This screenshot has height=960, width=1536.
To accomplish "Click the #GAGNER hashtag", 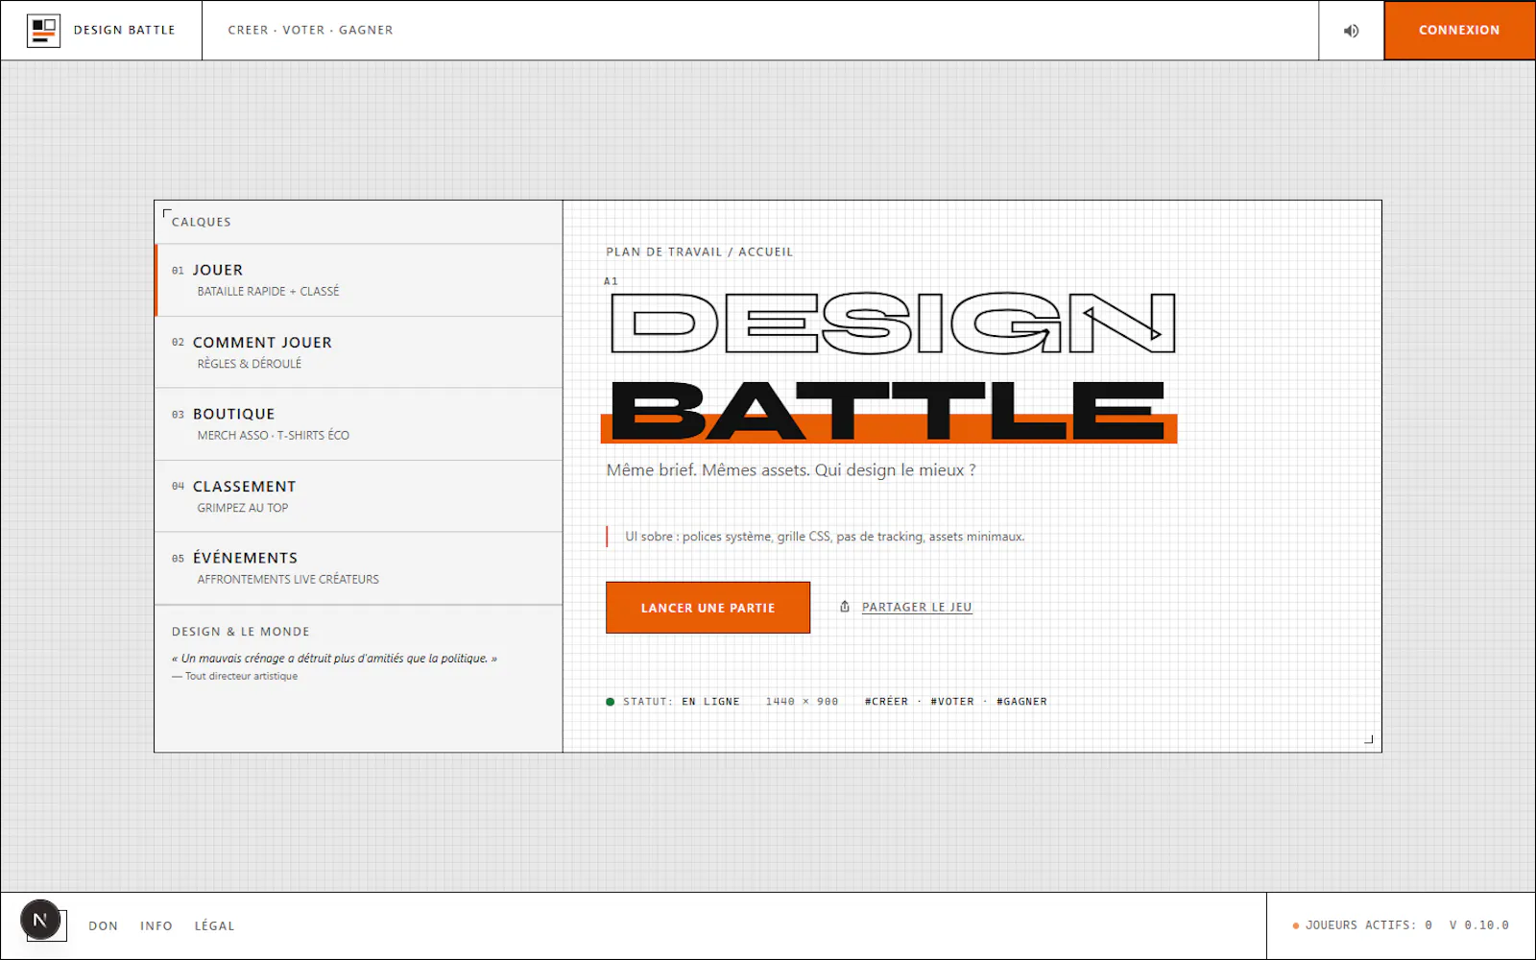I will pos(1021,702).
